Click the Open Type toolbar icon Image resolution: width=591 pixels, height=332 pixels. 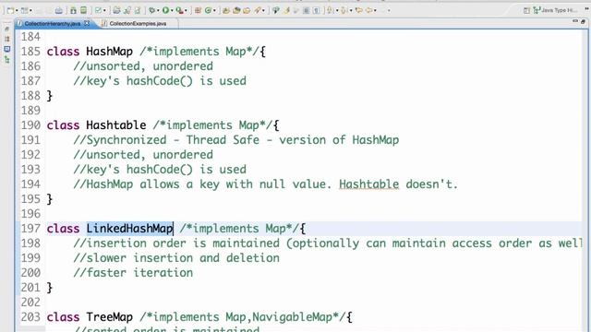click(225, 10)
